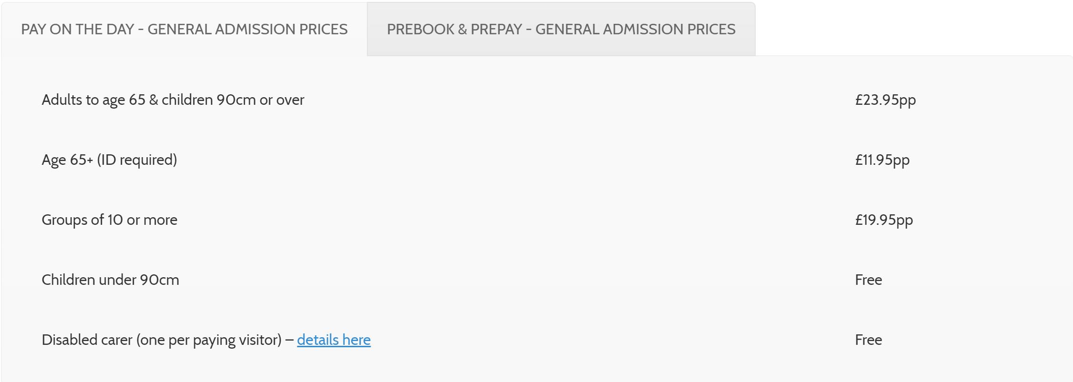Click the empty space right of the Prebook tab

tap(905, 29)
